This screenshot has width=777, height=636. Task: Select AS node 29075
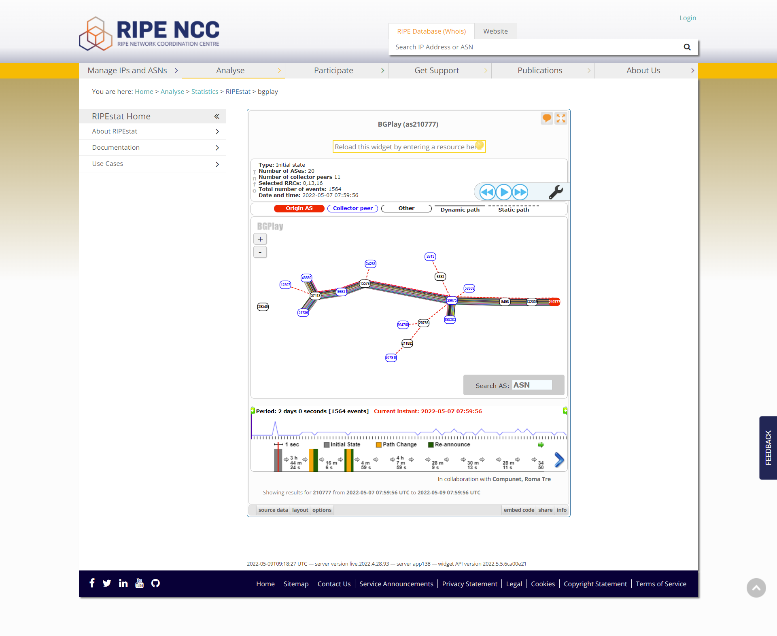(x=452, y=301)
